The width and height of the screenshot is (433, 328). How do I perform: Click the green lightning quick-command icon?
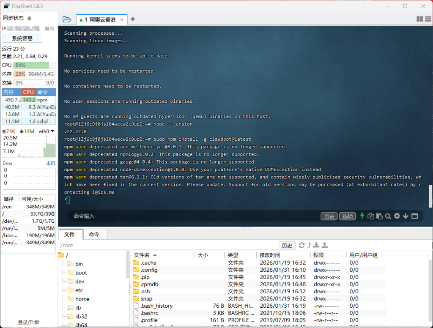coord(362,216)
